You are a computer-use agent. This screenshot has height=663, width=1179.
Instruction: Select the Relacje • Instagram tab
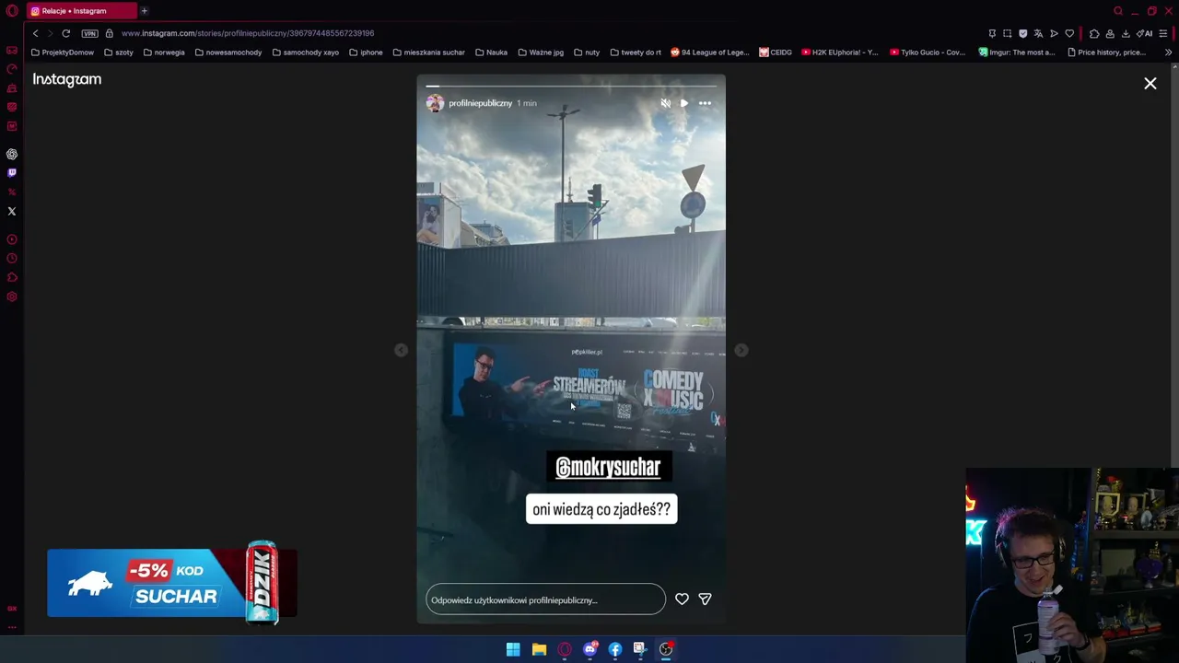81,11
